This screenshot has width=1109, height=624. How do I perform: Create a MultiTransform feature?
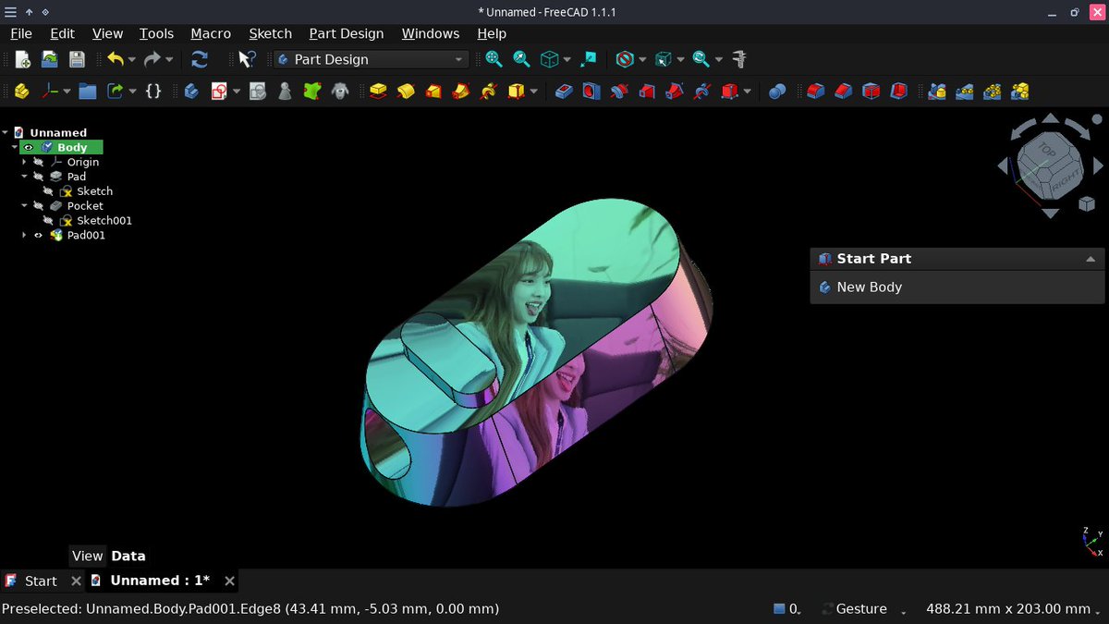(x=1020, y=92)
